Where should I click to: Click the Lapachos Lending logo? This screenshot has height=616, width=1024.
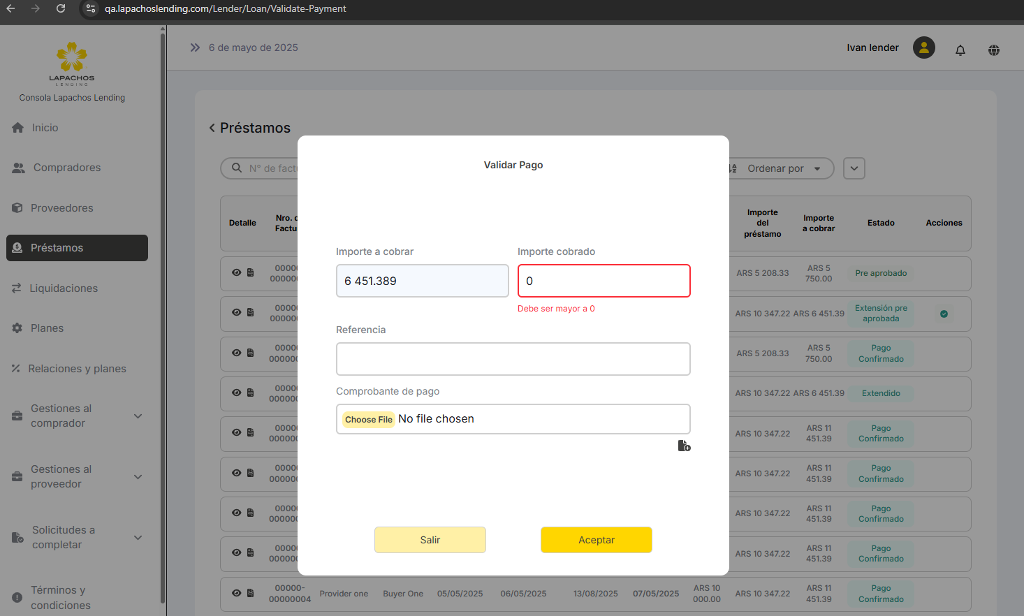click(72, 63)
